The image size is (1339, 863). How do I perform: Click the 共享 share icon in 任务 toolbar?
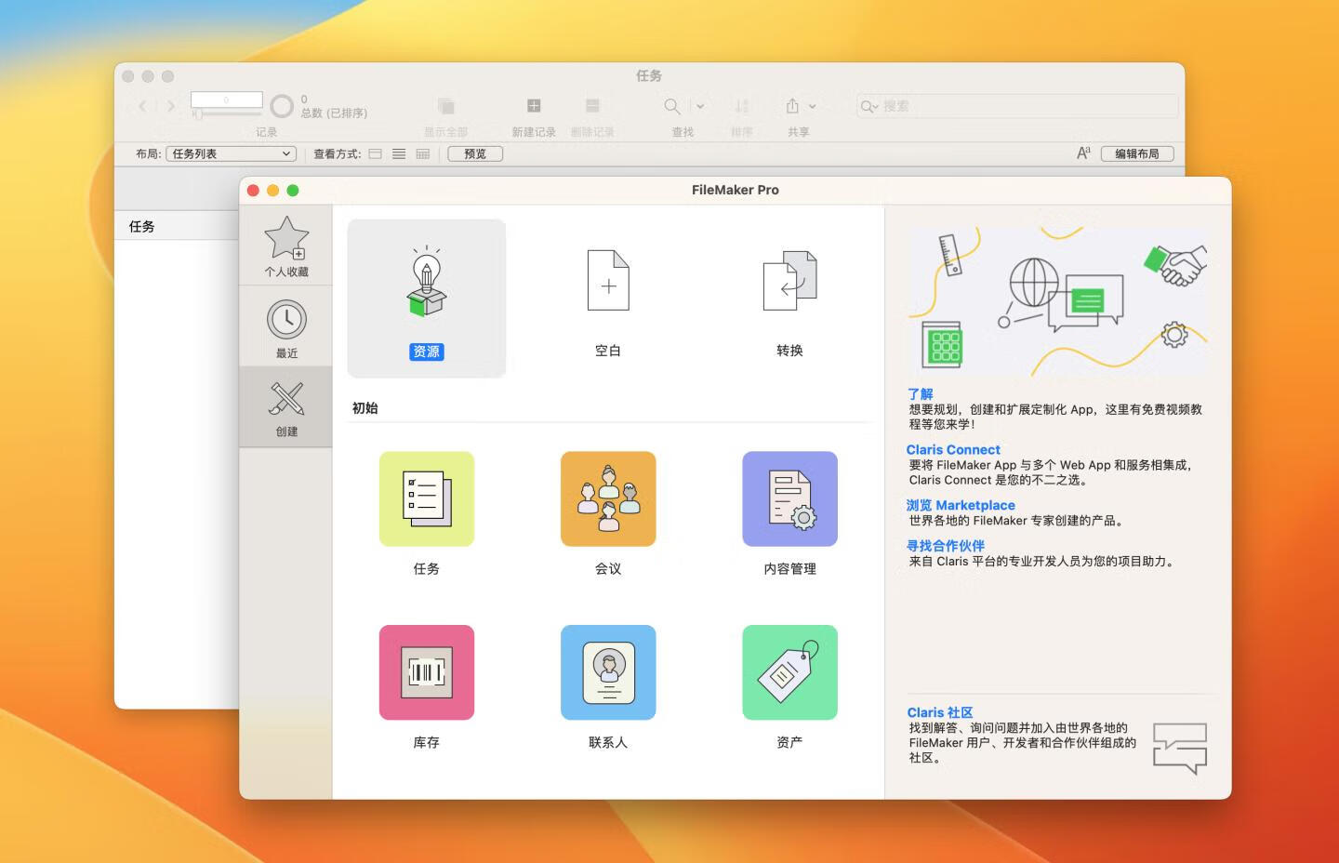pyautogui.click(x=792, y=106)
